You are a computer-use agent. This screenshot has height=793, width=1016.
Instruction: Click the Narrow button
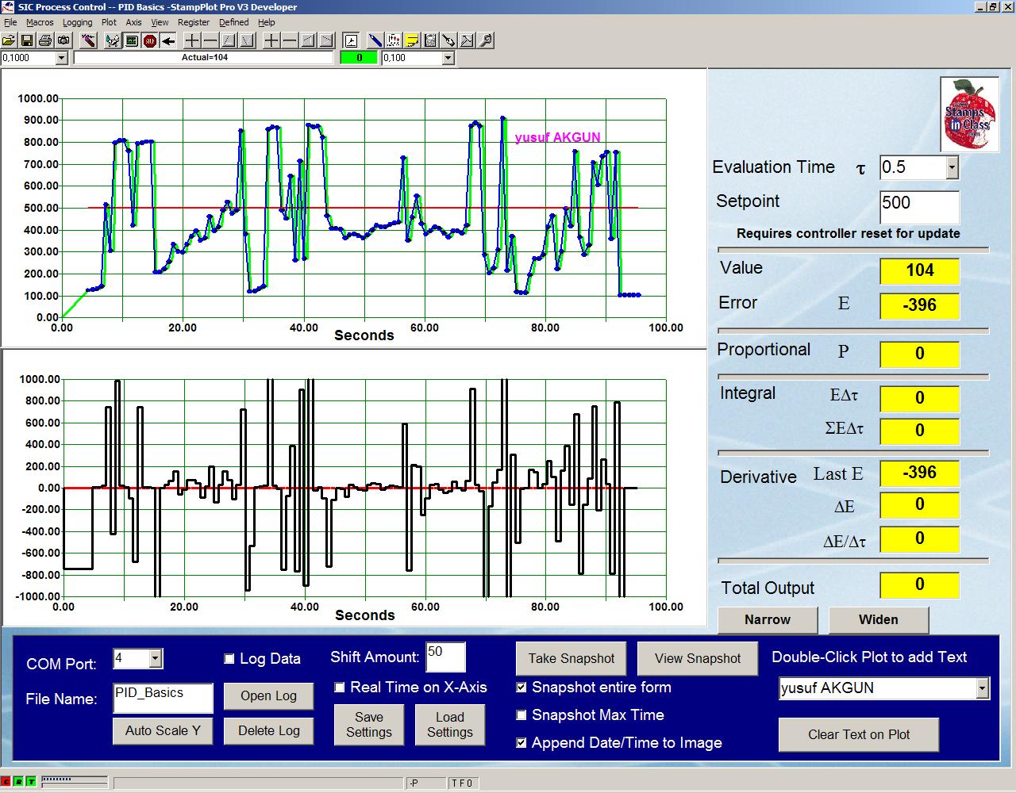pos(768,619)
